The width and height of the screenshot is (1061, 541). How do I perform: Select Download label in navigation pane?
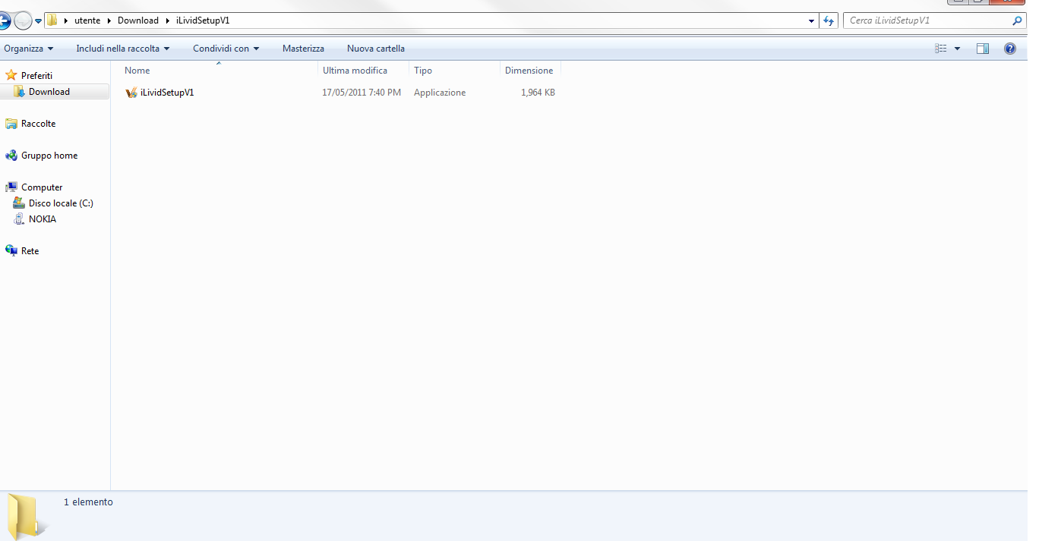pos(49,92)
